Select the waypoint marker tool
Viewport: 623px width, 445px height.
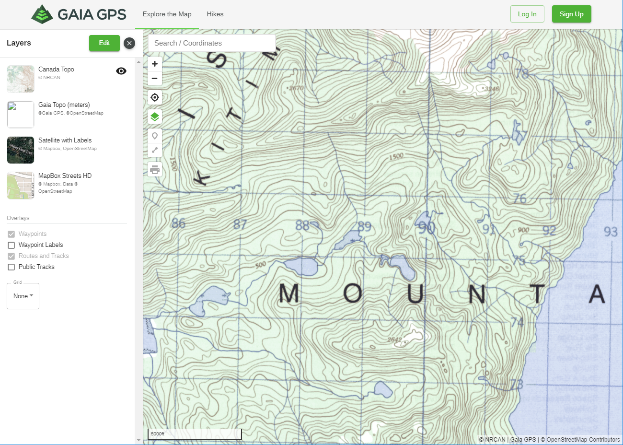pos(154,136)
